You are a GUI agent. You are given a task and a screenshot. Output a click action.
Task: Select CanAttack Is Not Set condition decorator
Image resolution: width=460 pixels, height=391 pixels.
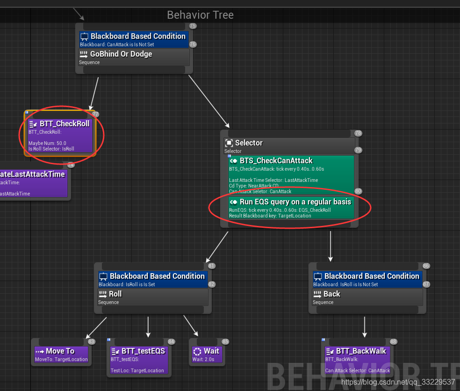pos(134,39)
